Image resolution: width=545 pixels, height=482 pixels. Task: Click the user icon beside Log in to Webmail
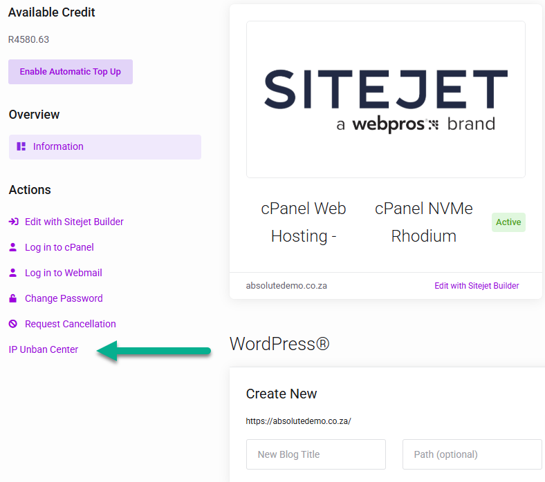coord(13,273)
